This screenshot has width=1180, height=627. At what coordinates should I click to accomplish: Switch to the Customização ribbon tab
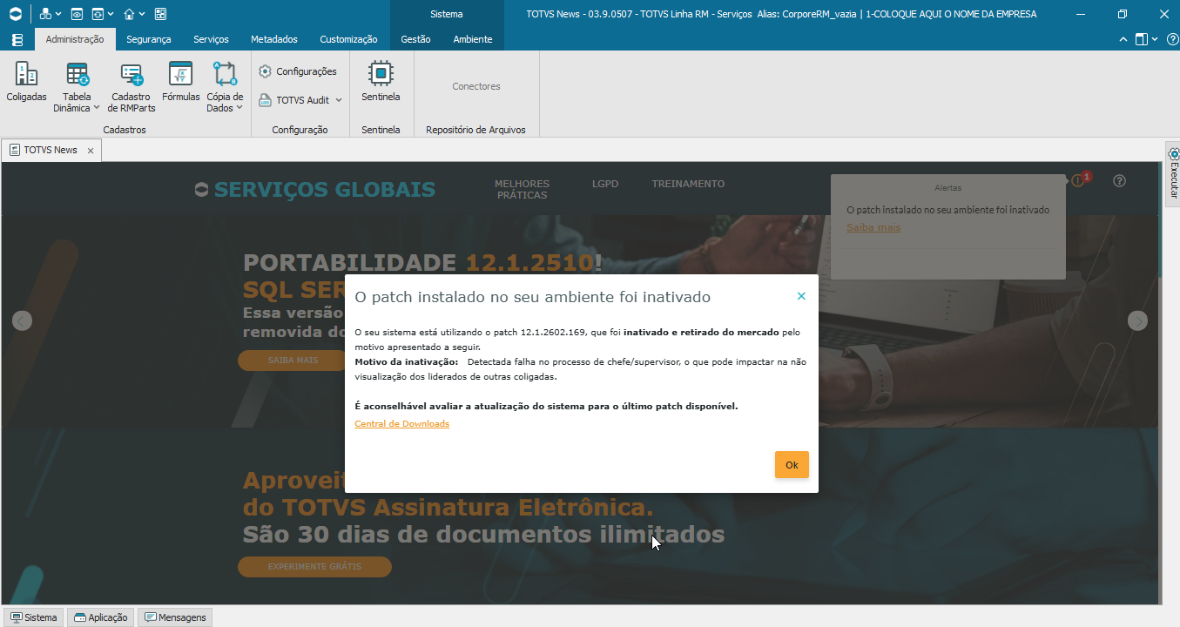pyautogui.click(x=348, y=39)
